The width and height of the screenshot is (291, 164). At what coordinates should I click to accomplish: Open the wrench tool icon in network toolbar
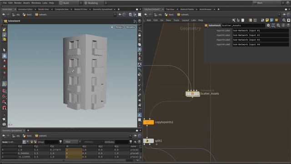(234, 20)
